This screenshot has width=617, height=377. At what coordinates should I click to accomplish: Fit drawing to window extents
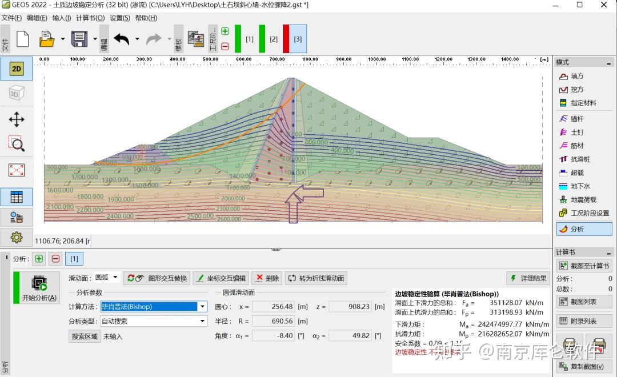tap(16, 170)
